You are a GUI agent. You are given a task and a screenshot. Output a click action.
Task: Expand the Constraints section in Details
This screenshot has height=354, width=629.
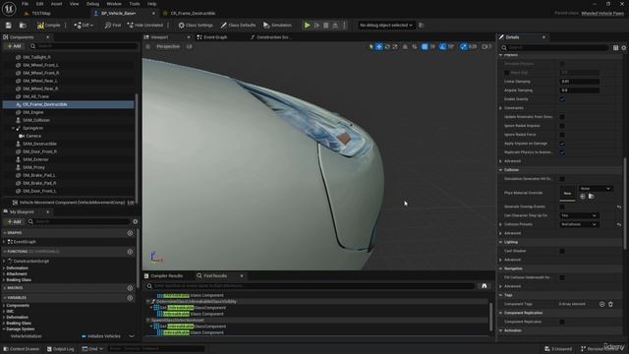pyautogui.click(x=501, y=108)
